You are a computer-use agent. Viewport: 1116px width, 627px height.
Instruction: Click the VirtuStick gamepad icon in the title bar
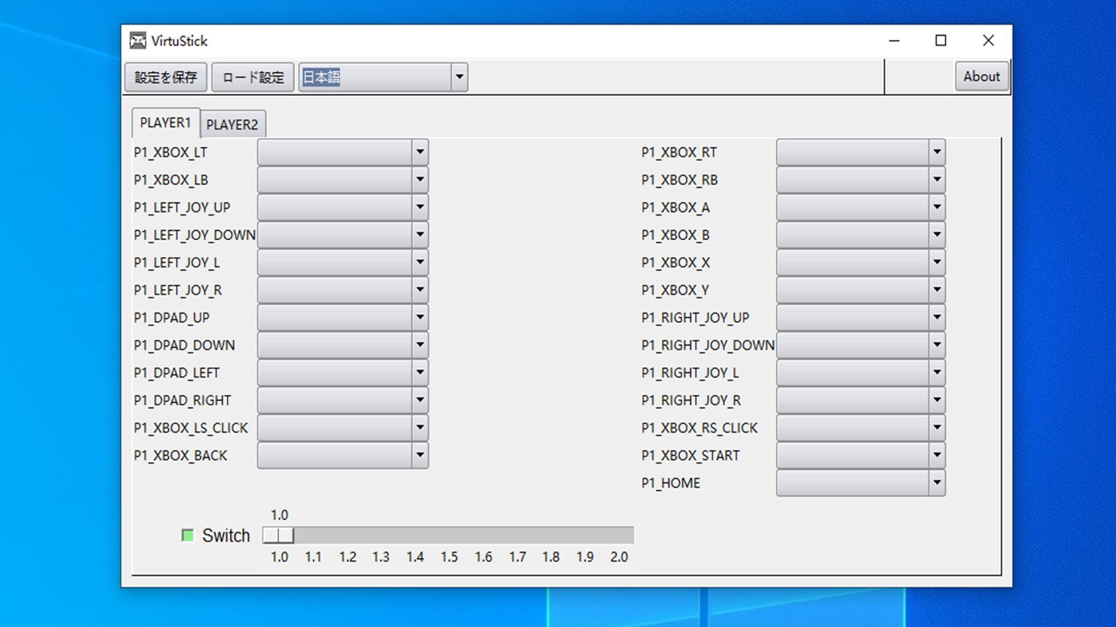[x=138, y=41]
